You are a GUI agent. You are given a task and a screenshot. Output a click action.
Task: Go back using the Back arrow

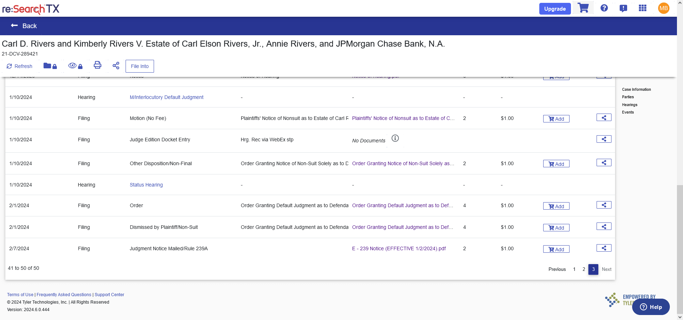(x=23, y=26)
